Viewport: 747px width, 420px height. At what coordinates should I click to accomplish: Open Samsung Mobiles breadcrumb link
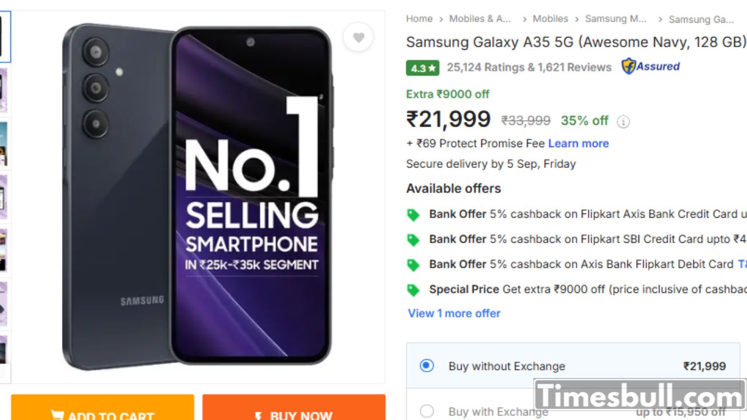click(616, 19)
